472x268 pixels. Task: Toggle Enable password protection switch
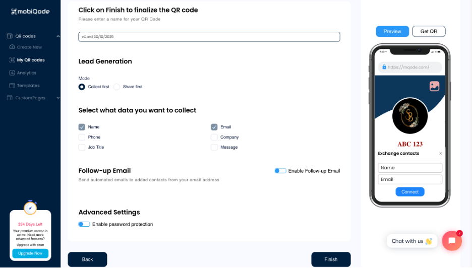click(84, 224)
